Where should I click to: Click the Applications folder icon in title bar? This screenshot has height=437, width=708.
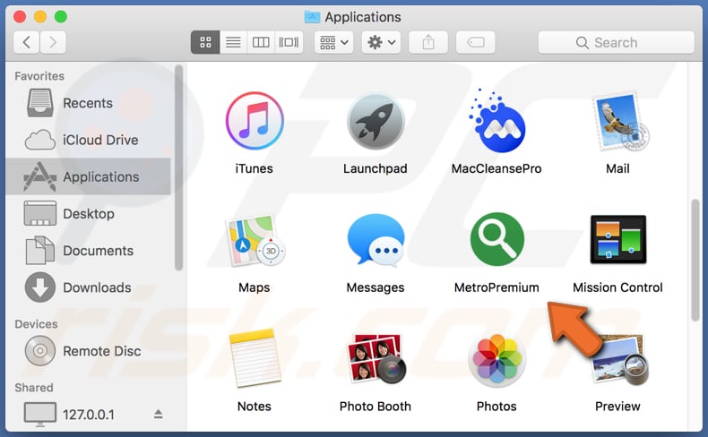pyautogui.click(x=312, y=17)
